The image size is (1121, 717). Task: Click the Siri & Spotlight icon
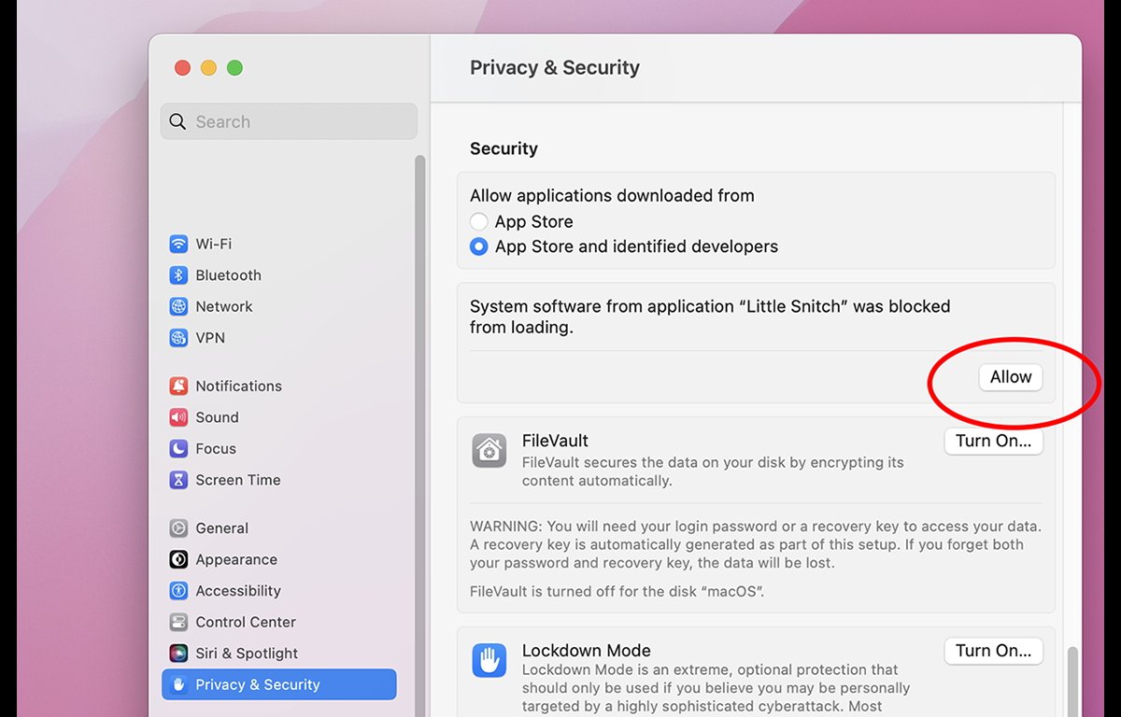click(178, 654)
